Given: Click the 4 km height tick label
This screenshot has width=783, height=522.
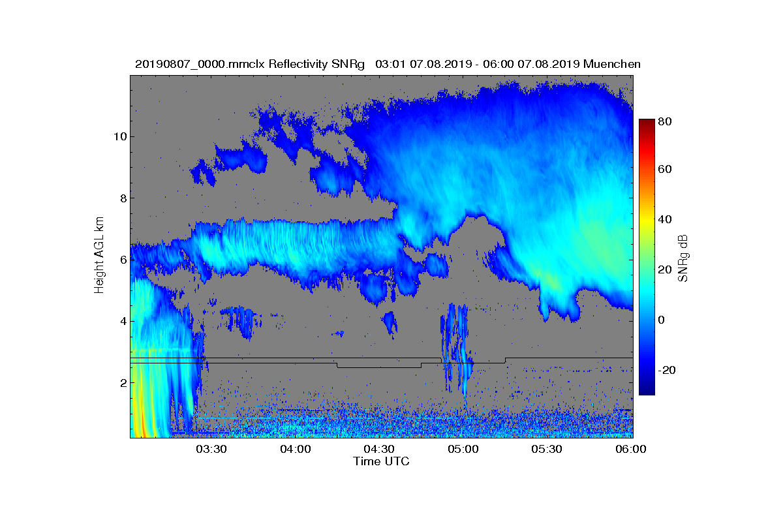Looking at the screenshot, I should coord(123,321).
